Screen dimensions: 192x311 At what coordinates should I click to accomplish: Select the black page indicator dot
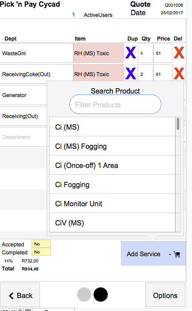[100, 295]
